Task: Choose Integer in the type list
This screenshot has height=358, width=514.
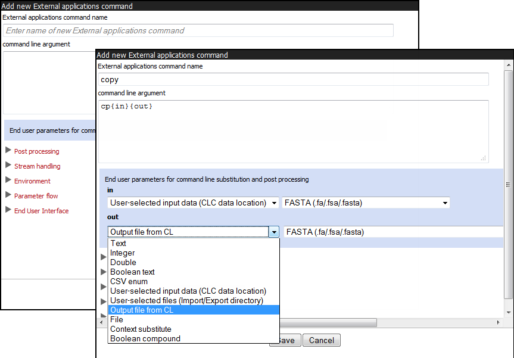Action: pos(122,253)
